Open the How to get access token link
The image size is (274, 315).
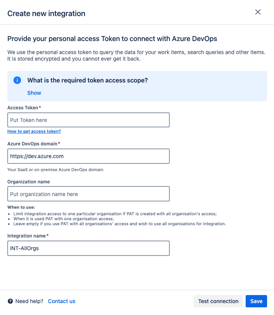click(34, 131)
